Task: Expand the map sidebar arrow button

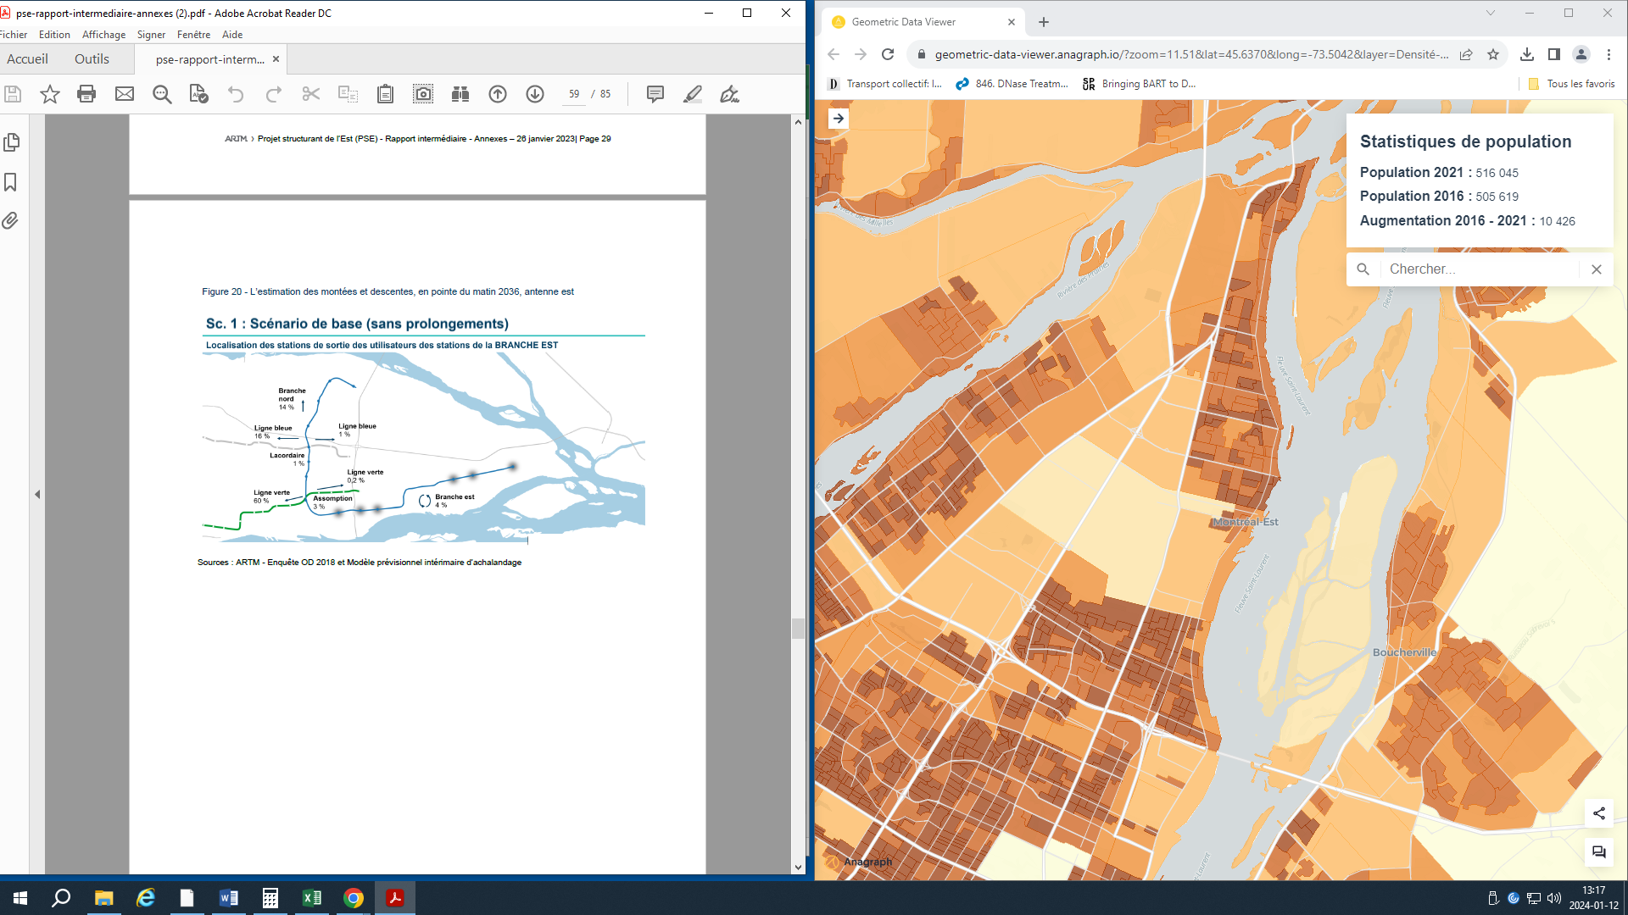Action: (x=838, y=119)
